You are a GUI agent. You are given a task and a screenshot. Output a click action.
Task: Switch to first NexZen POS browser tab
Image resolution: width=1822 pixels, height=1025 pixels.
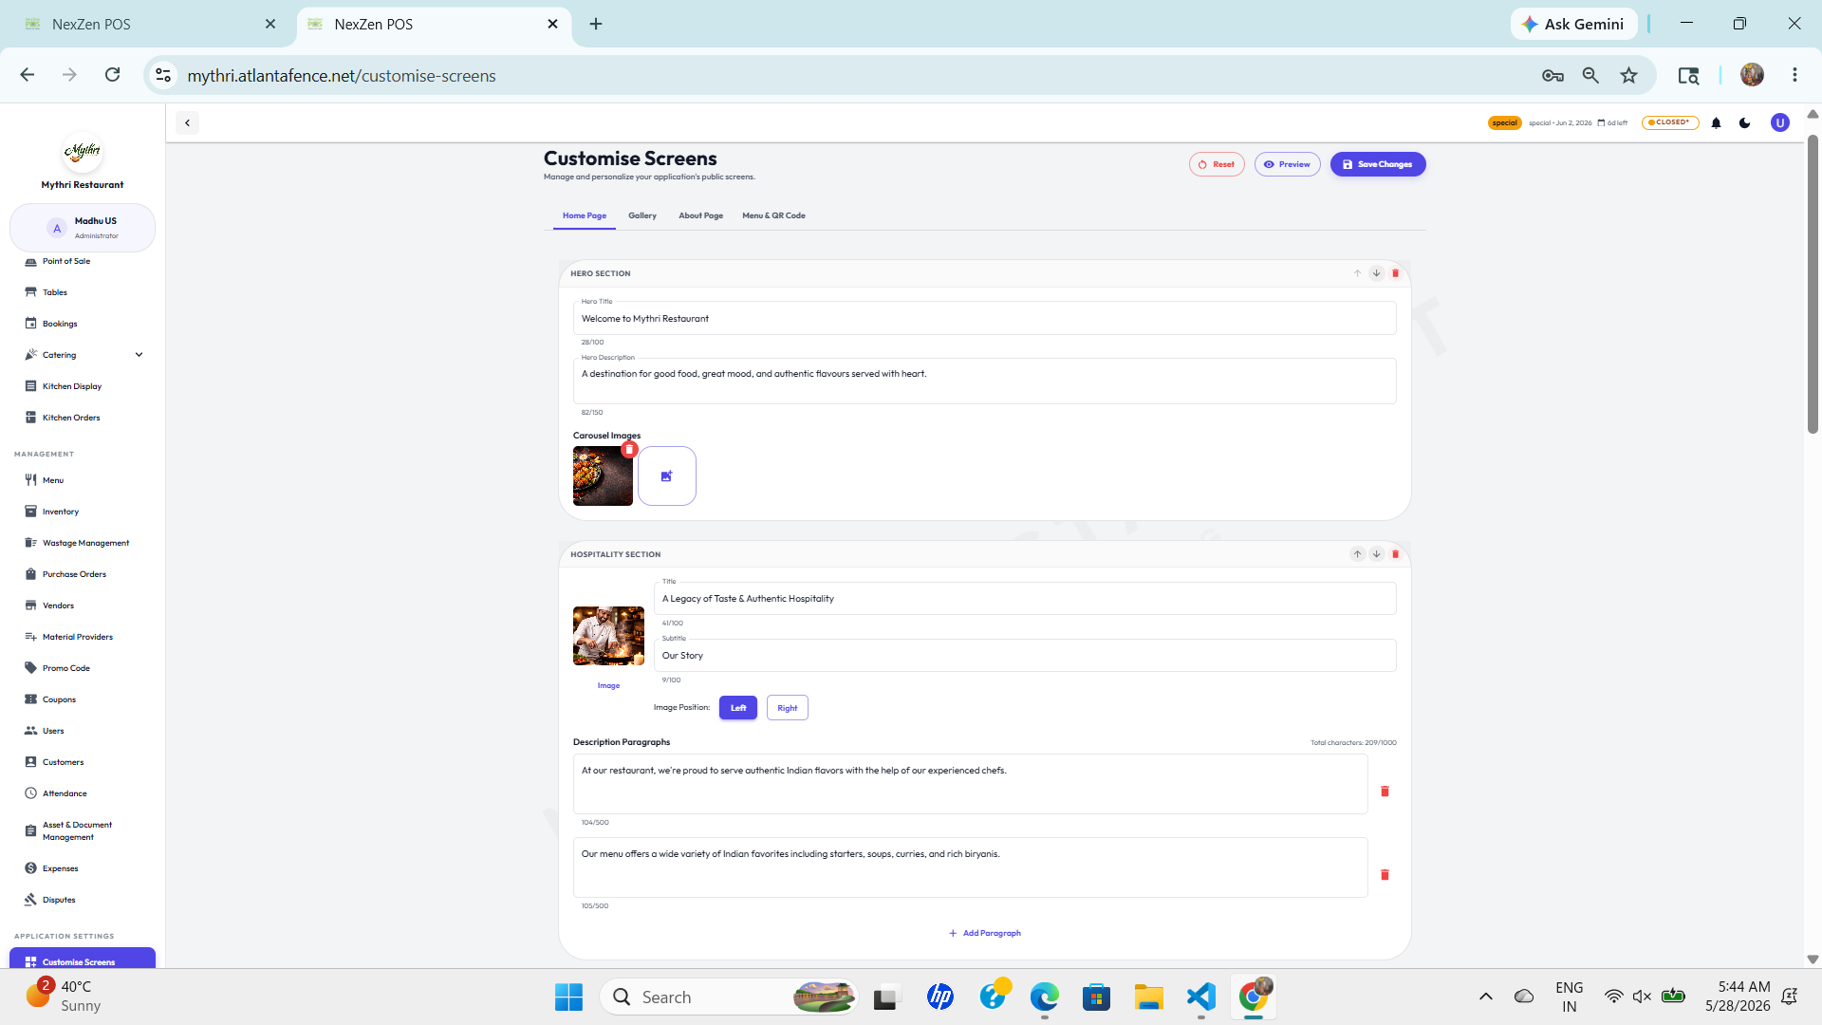(x=152, y=24)
